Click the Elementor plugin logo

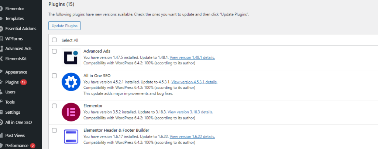coord(71,112)
